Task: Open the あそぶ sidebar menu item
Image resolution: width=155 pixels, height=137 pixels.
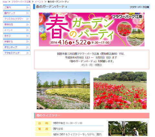Action: pos(16,35)
